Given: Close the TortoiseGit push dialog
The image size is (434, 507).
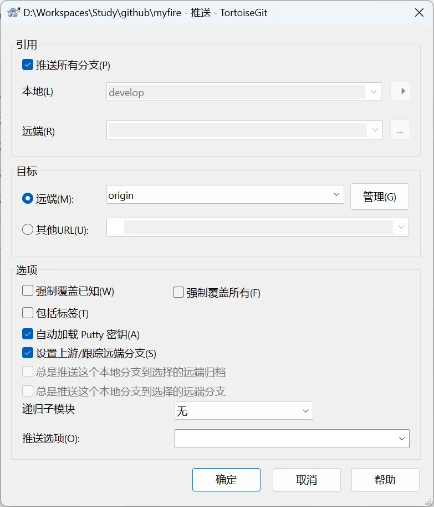Looking at the screenshot, I should tap(420, 13).
